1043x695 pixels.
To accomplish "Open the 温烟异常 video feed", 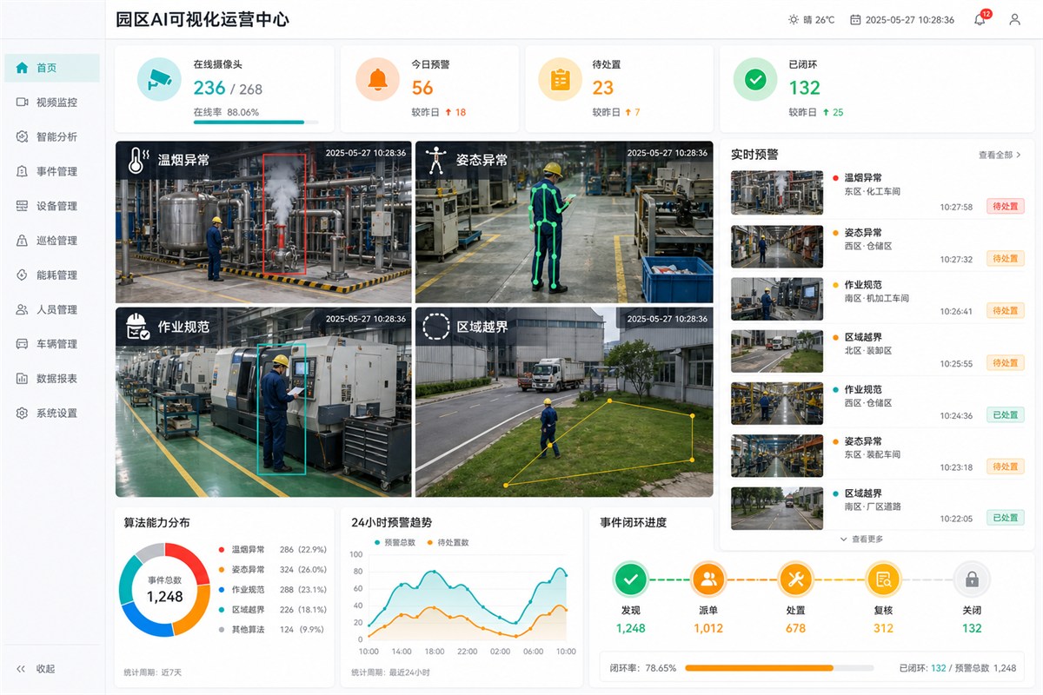I will click(263, 222).
